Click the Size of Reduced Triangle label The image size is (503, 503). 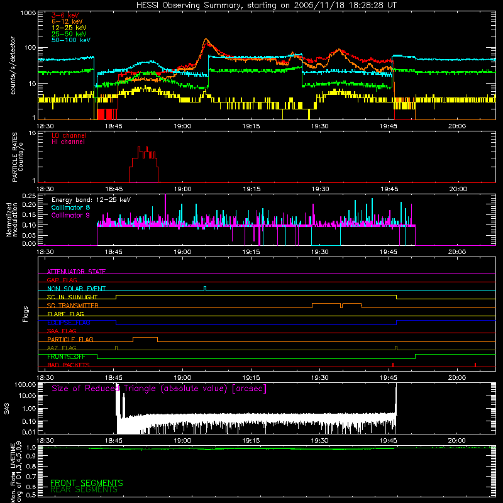pos(159,389)
